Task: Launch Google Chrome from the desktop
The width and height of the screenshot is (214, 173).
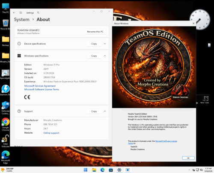Action: (6, 124)
